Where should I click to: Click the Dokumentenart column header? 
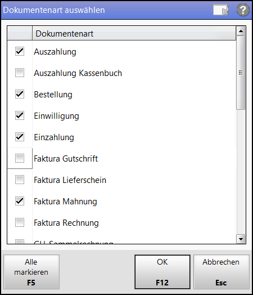134,33
